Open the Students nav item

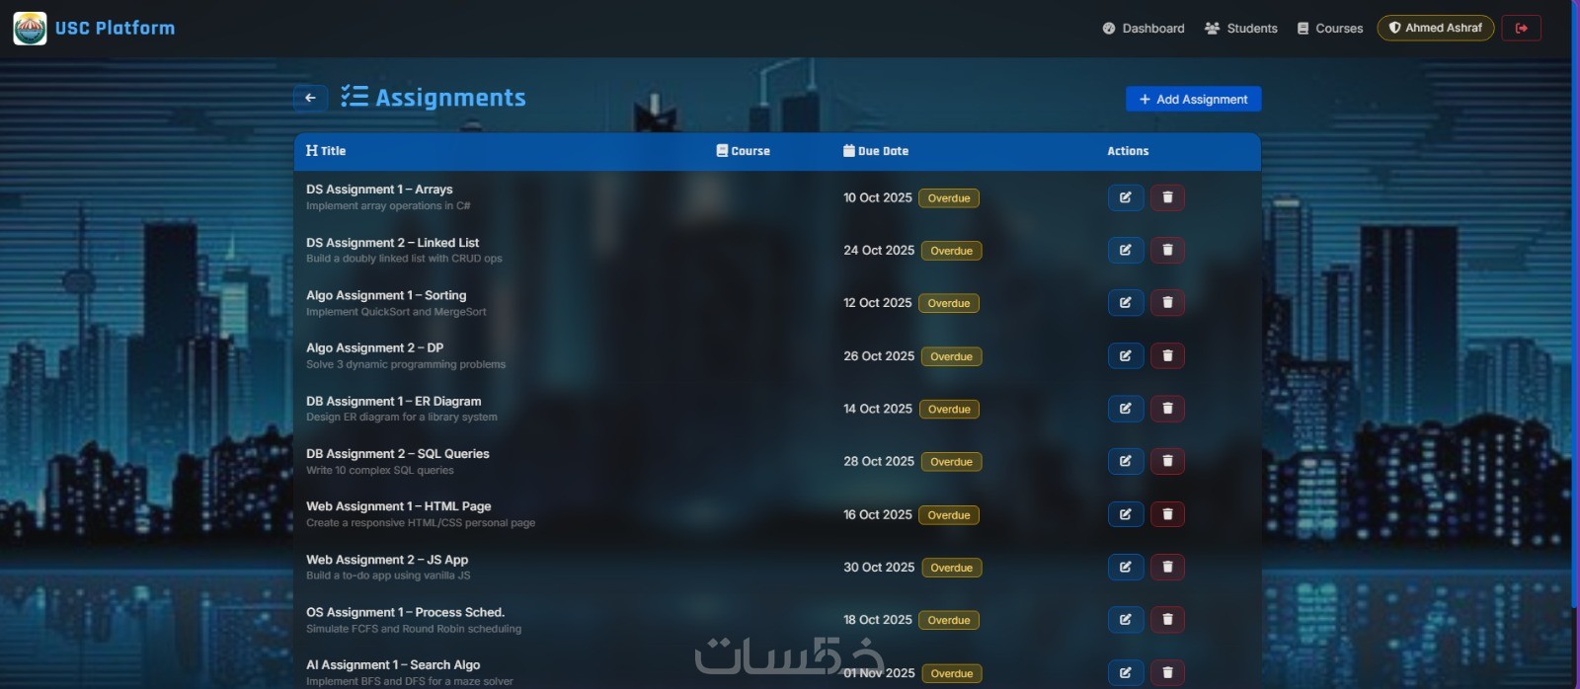click(x=1241, y=29)
